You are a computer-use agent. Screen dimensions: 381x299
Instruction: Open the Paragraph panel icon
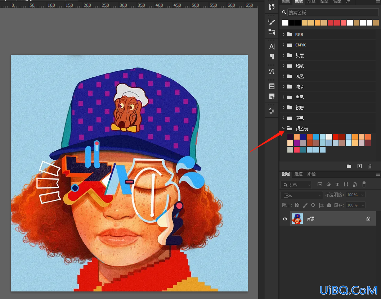pos(272,56)
